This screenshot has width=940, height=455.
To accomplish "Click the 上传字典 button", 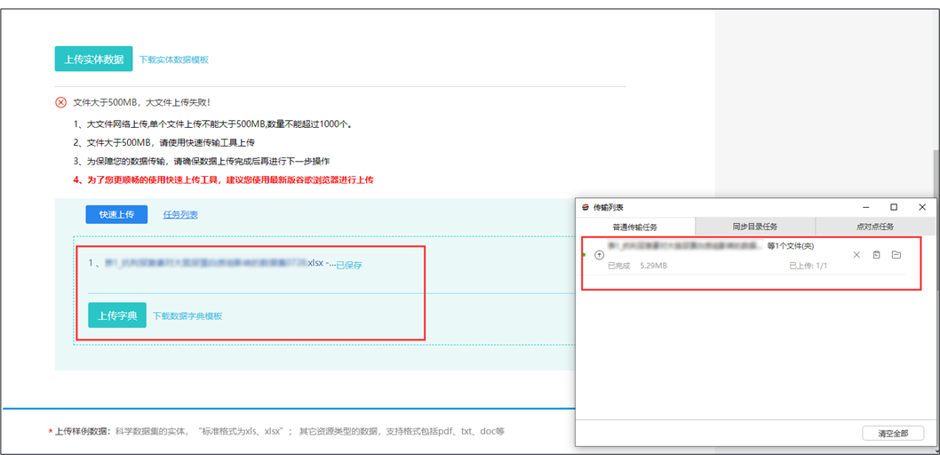I will pos(116,315).
